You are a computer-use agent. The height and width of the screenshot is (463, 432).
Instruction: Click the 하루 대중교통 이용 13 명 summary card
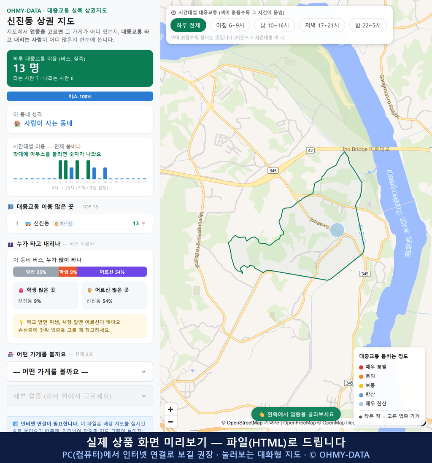point(80,68)
